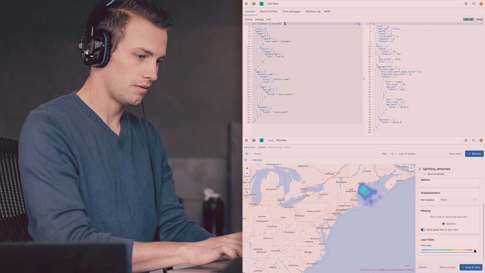Click the help icon in Dev Tools header

466,4
